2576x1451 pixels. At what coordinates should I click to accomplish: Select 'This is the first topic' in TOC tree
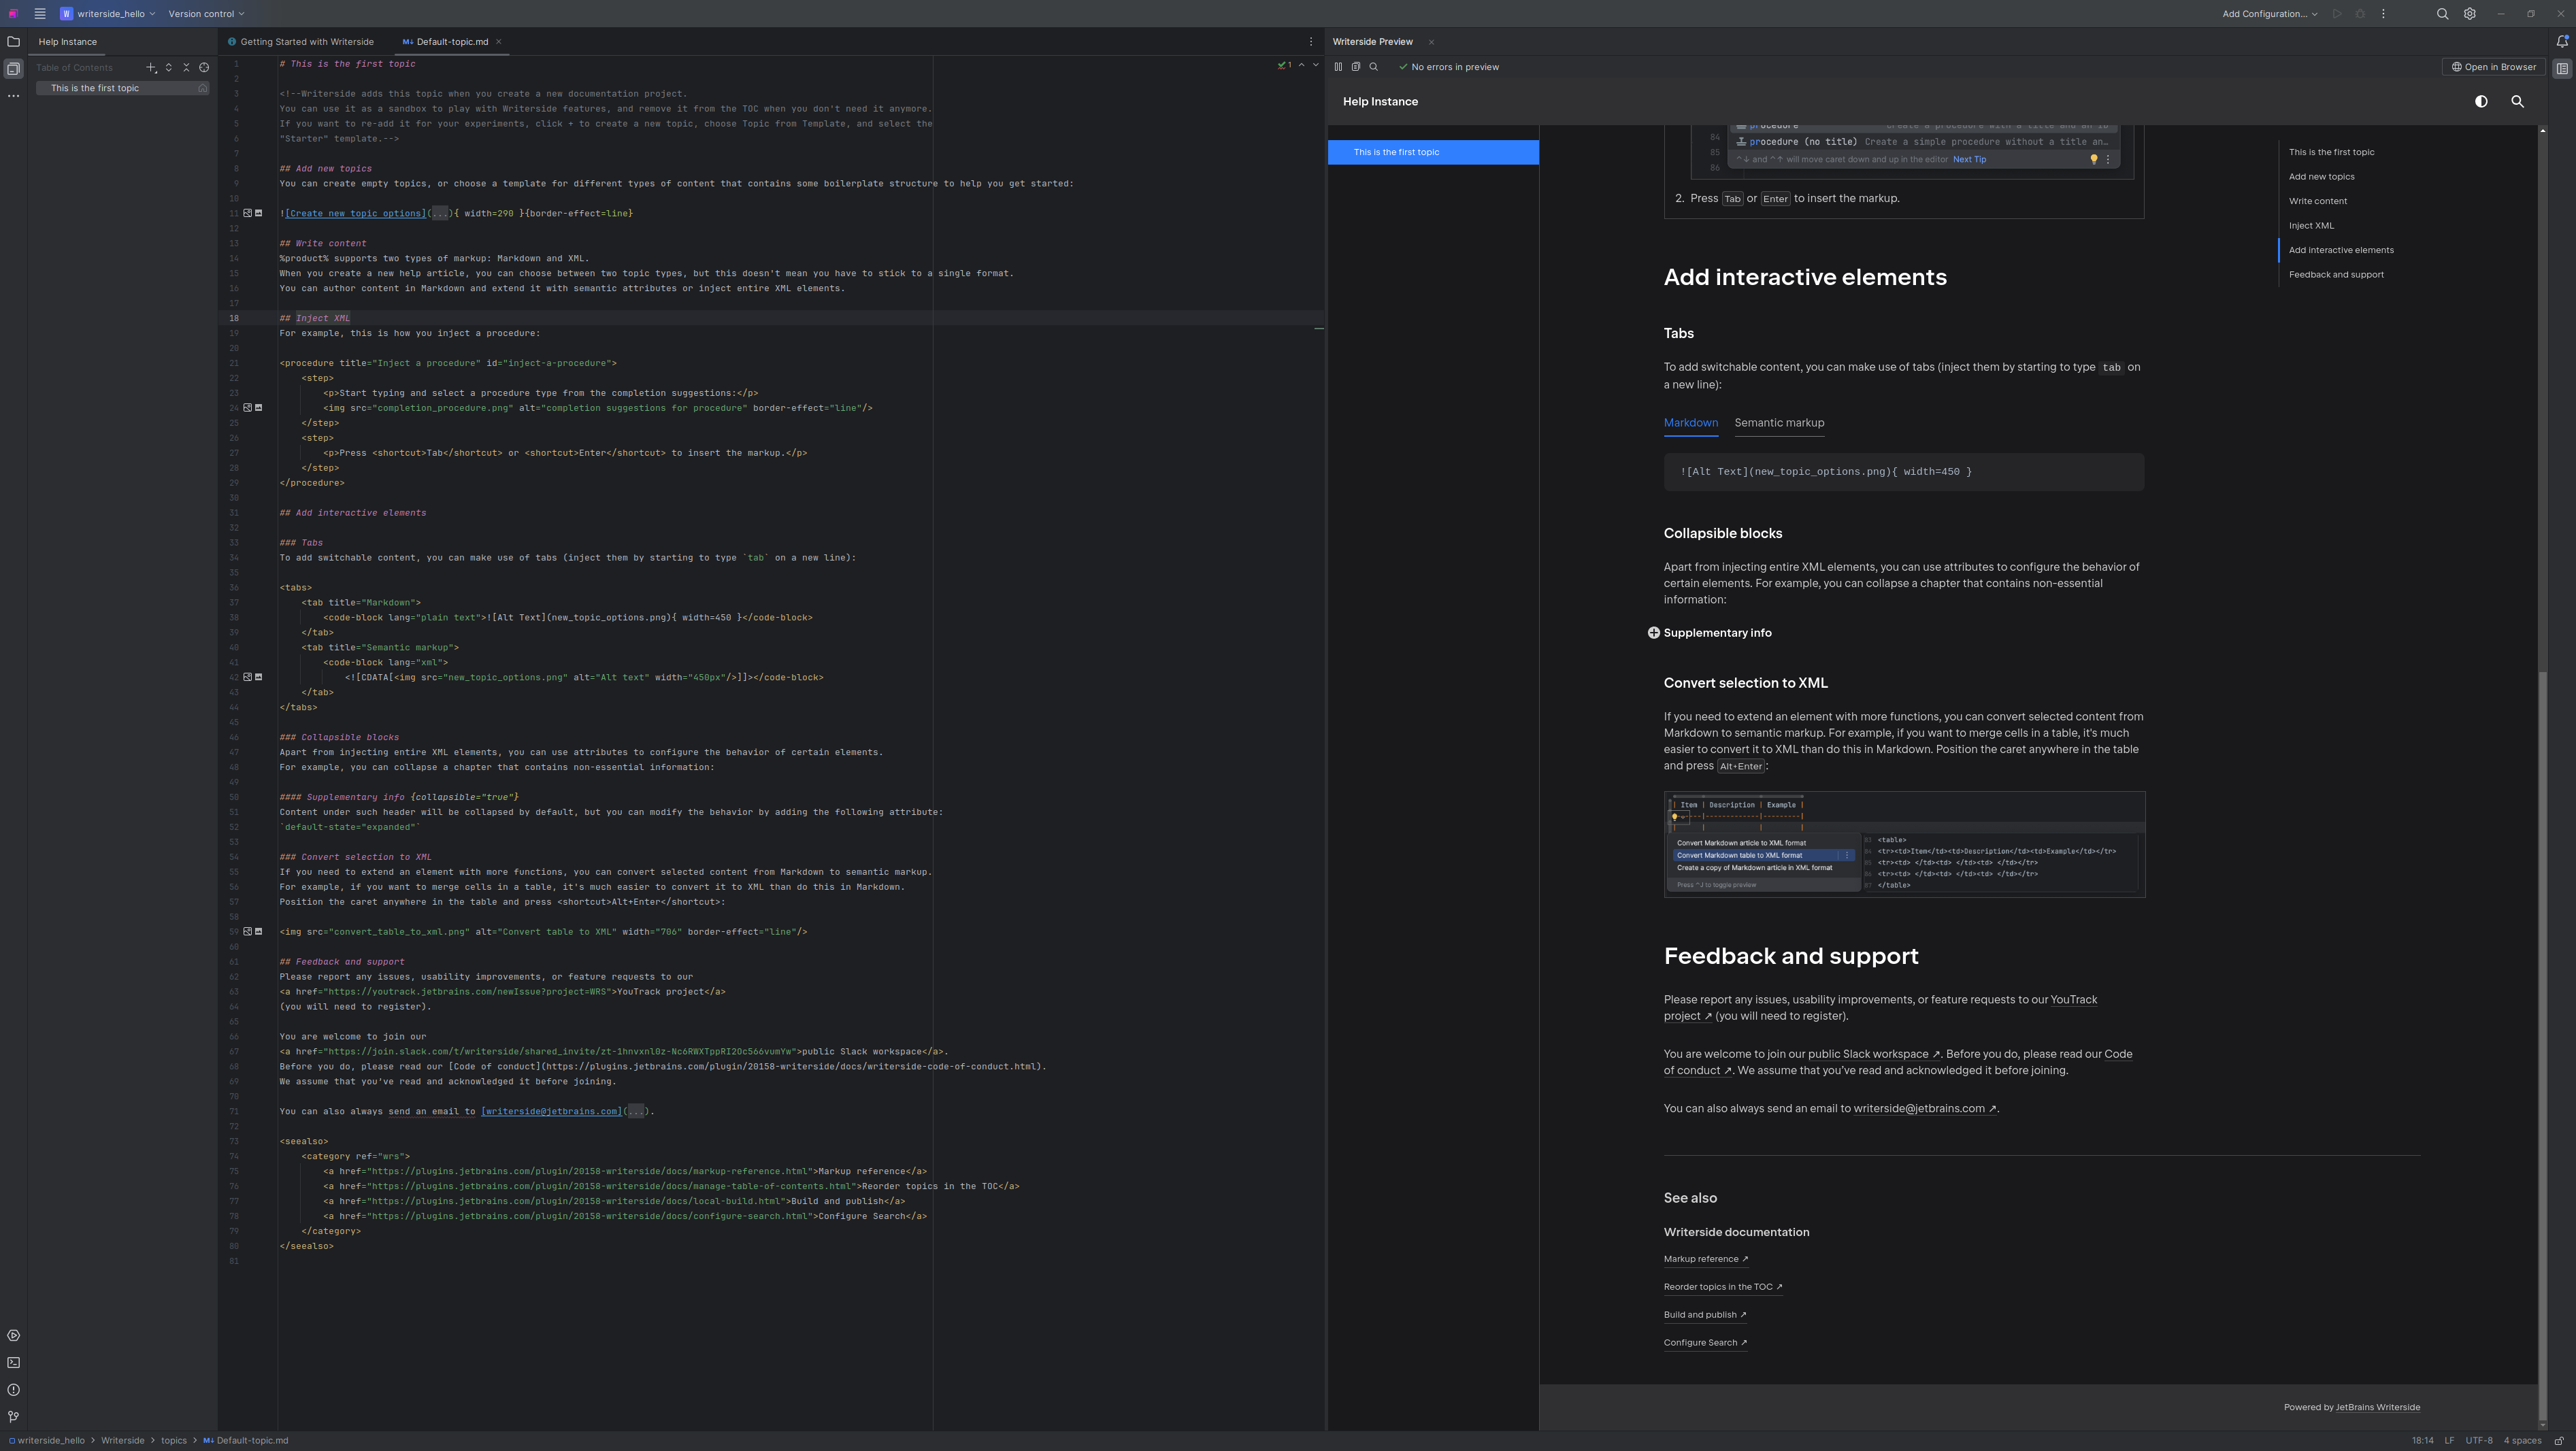click(x=95, y=88)
